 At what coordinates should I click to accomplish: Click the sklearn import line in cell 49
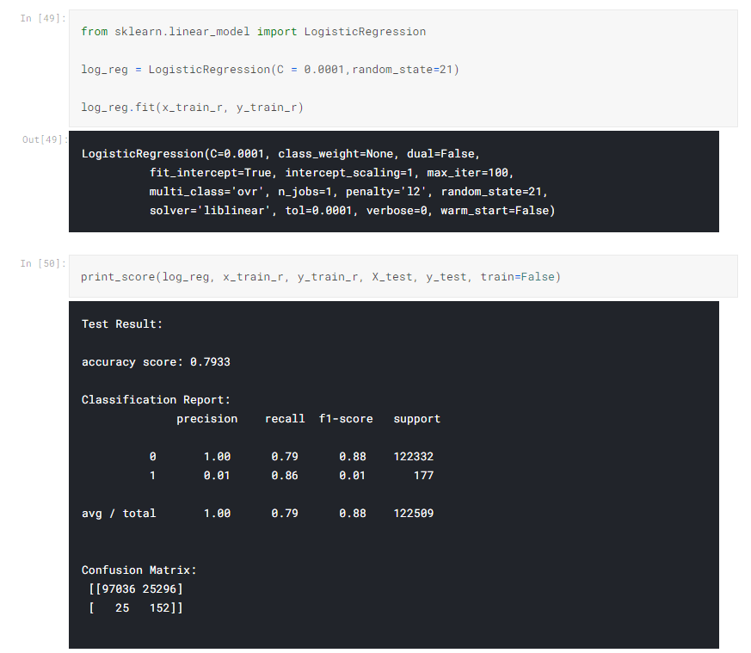point(254,32)
